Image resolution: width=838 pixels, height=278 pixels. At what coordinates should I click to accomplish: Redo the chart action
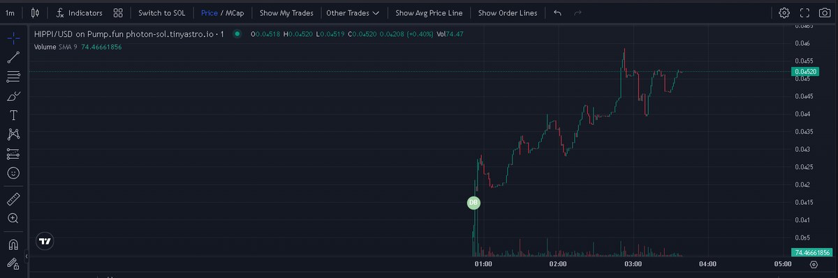[578, 13]
